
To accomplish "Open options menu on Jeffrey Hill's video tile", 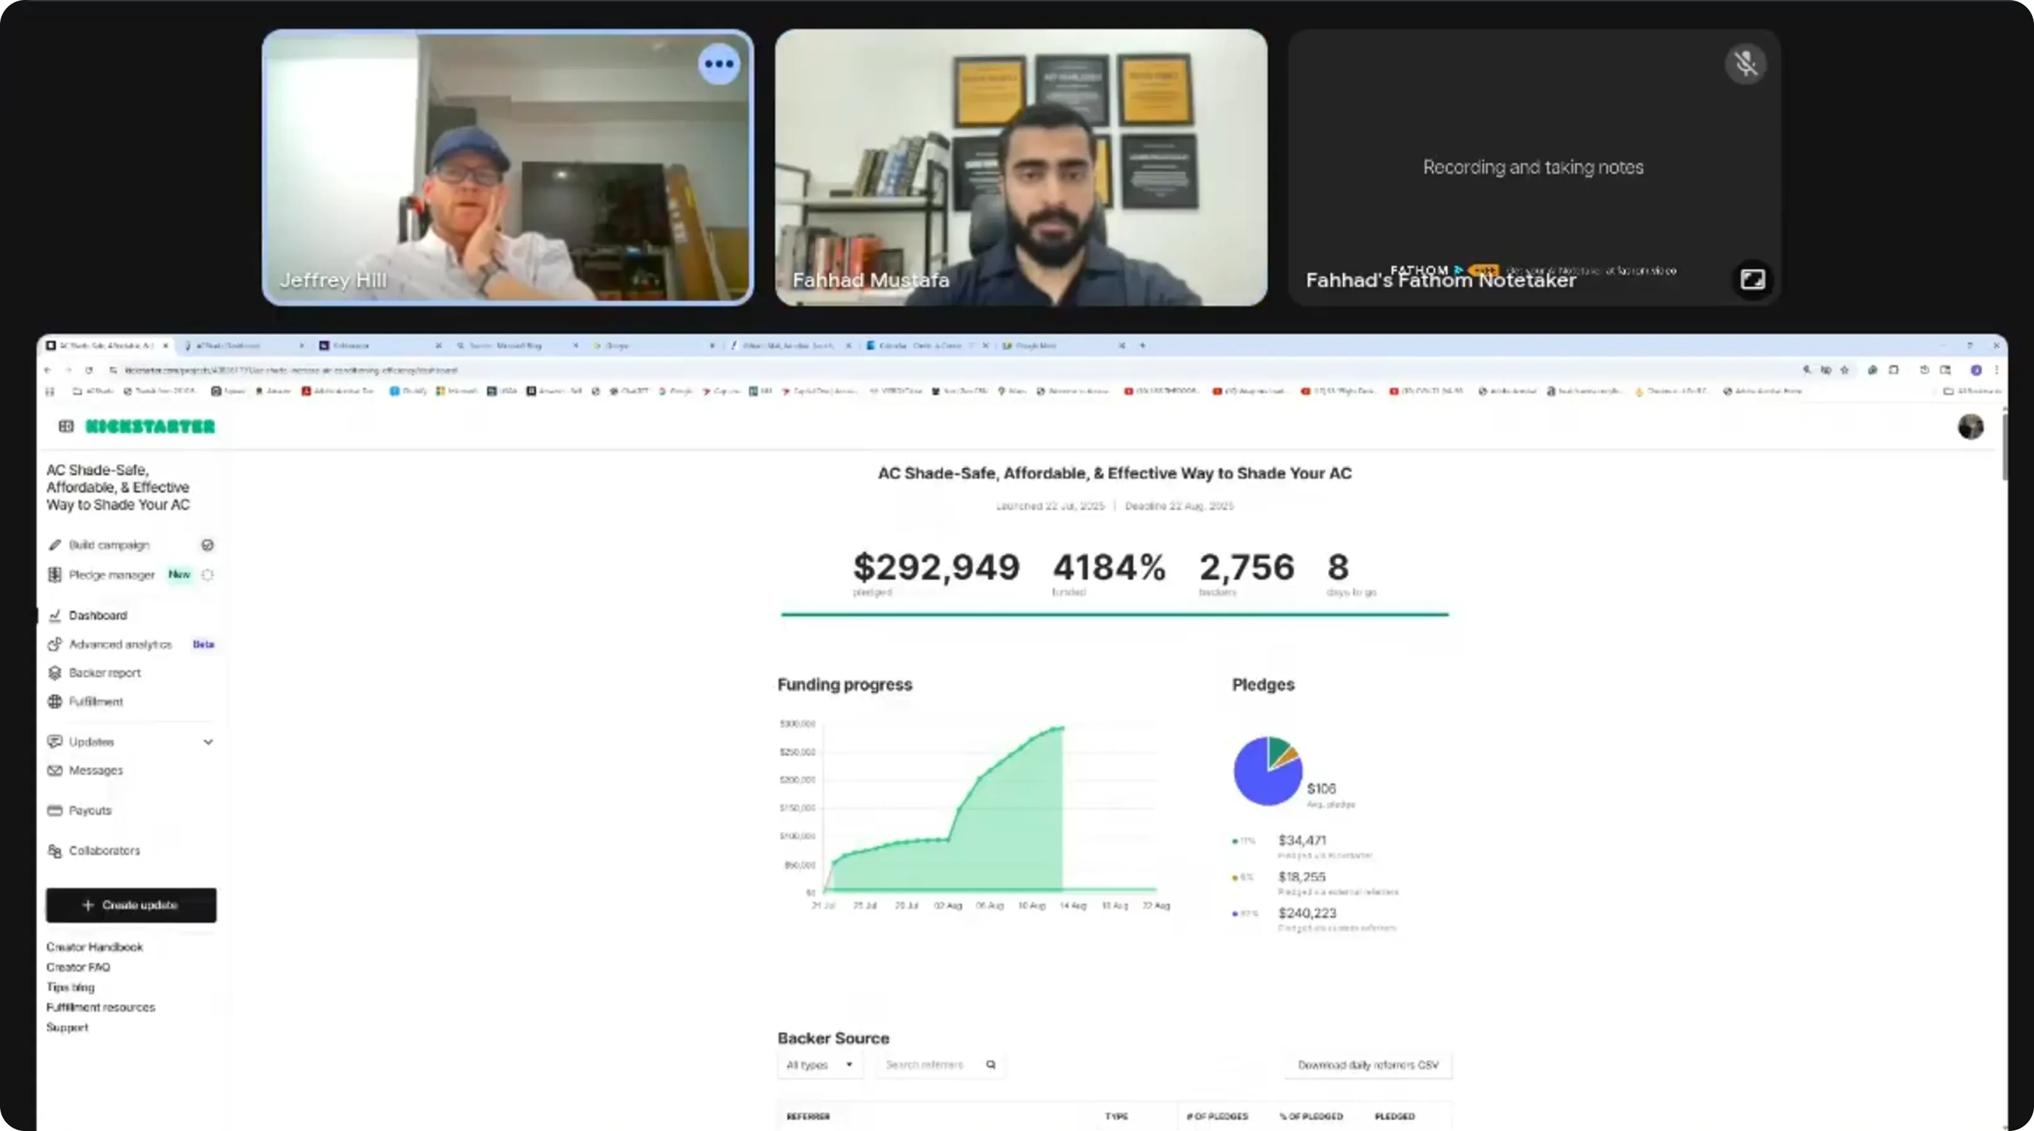I will click(718, 64).
